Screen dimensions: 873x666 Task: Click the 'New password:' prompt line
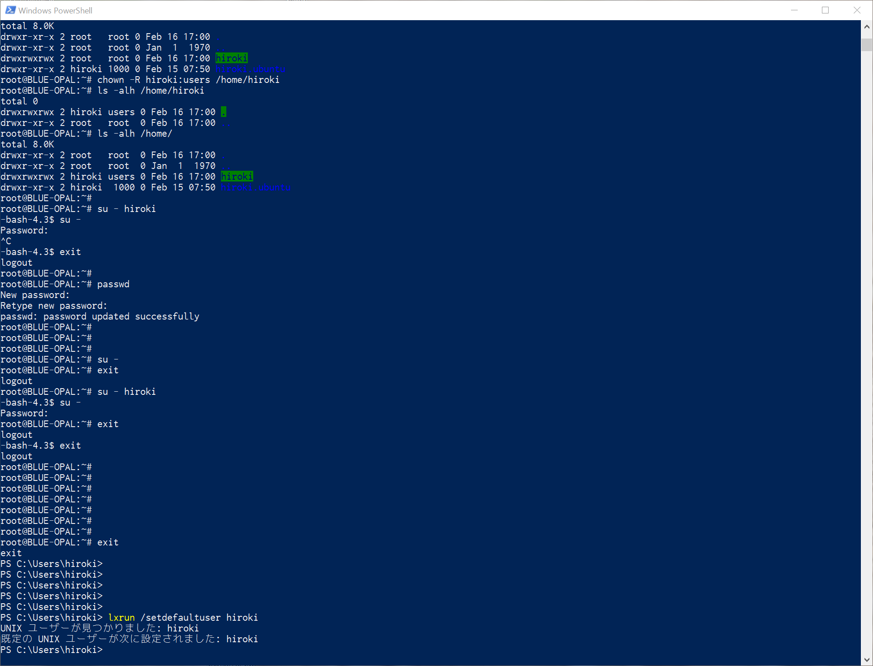tap(35, 295)
